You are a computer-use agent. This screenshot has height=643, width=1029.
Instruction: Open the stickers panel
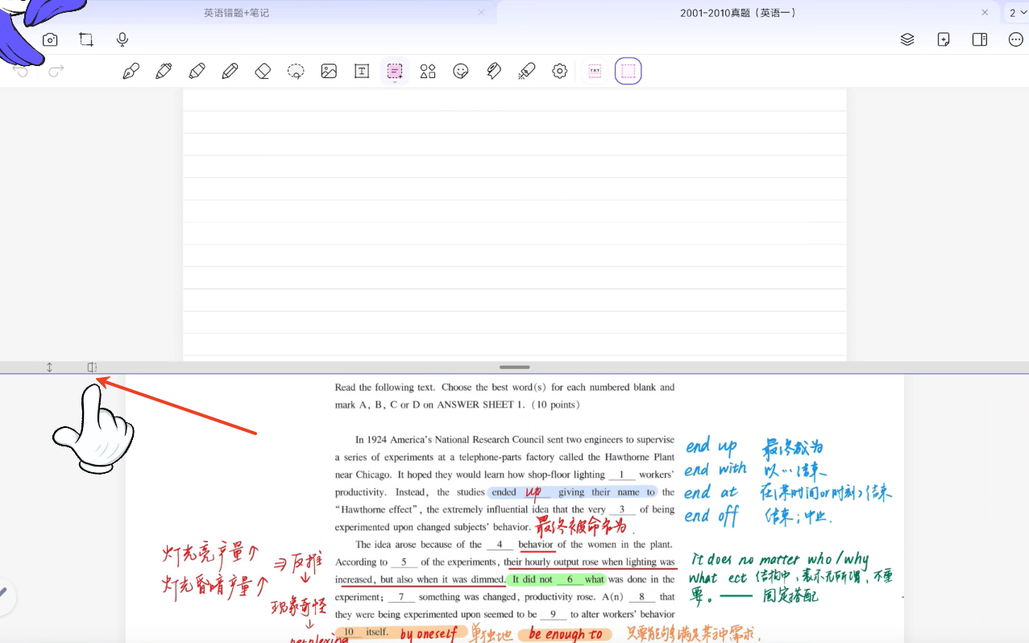(x=461, y=71)
